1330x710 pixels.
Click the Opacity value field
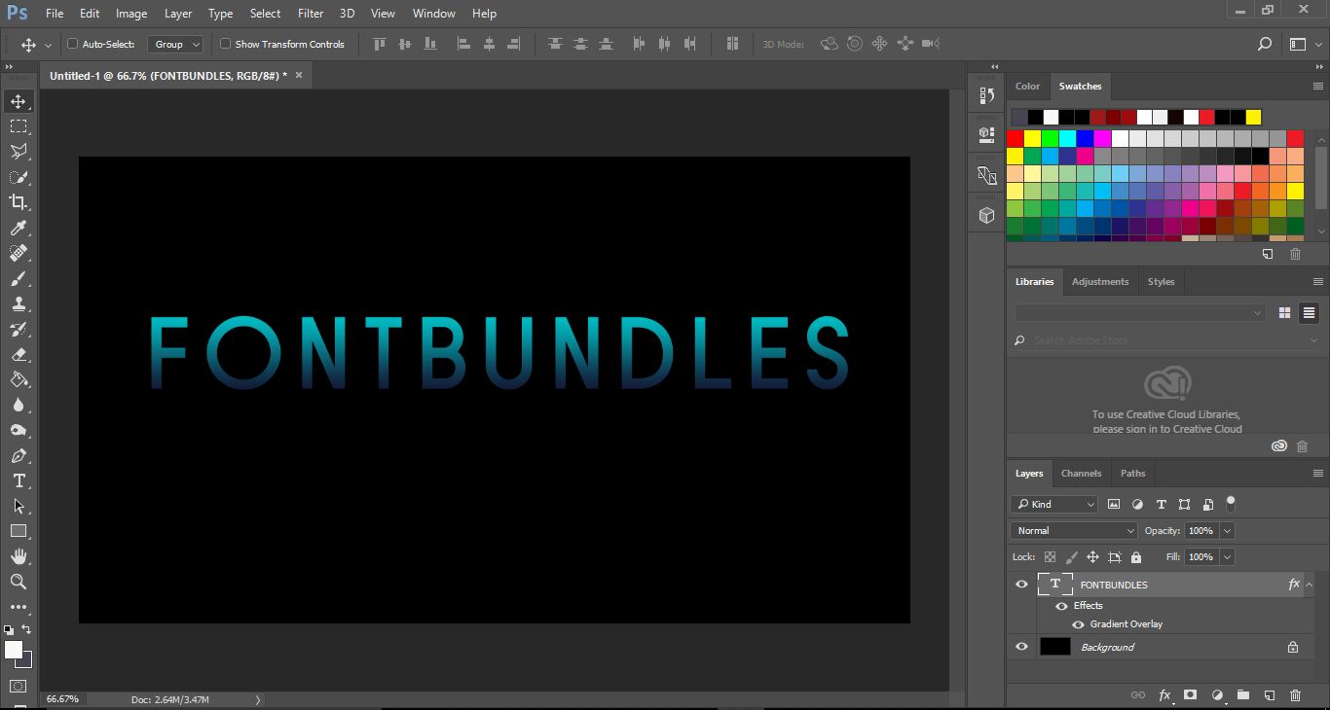[1201, 531]
